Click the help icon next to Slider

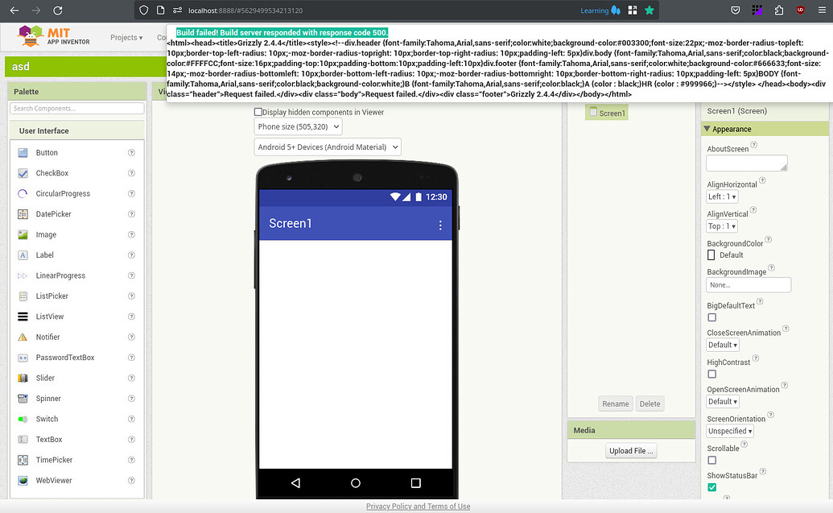(131, 379)
